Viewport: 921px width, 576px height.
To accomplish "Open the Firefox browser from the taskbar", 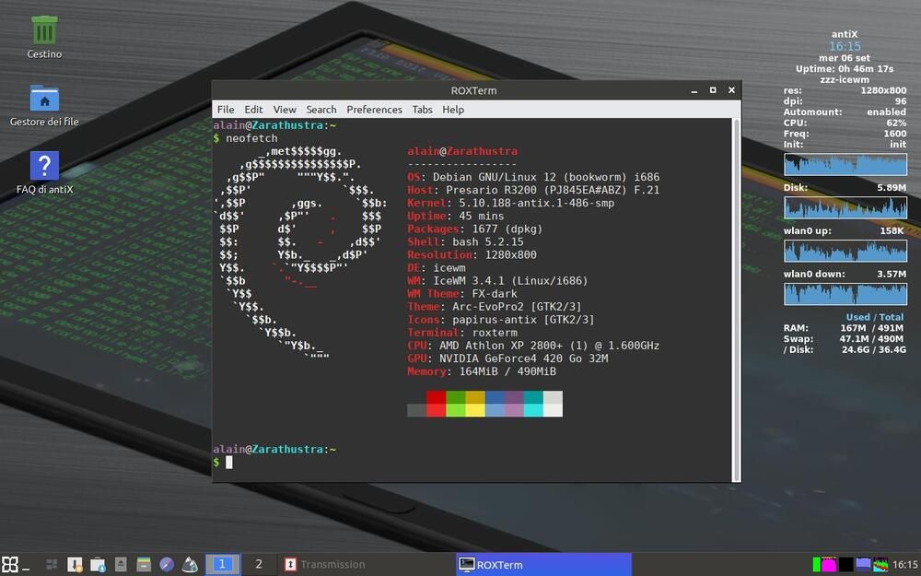I will [x=166, y=564].
